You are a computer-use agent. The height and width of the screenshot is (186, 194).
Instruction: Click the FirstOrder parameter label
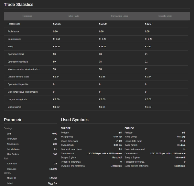point(12,139)
